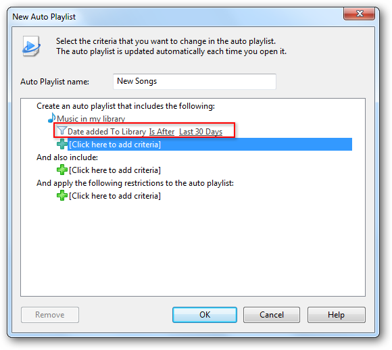Click the Remove button
The image size is (392, 350).
coord(50,315)
